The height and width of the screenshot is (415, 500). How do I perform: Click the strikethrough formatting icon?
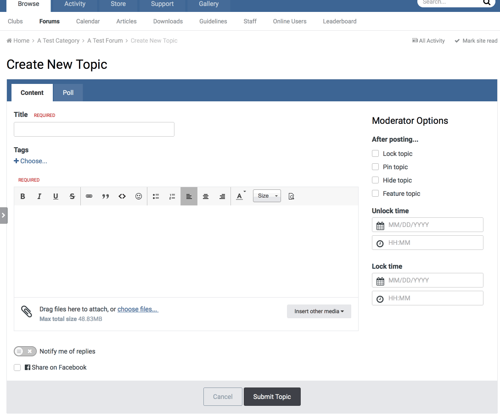pyautogui.click(x=72, y=196)
